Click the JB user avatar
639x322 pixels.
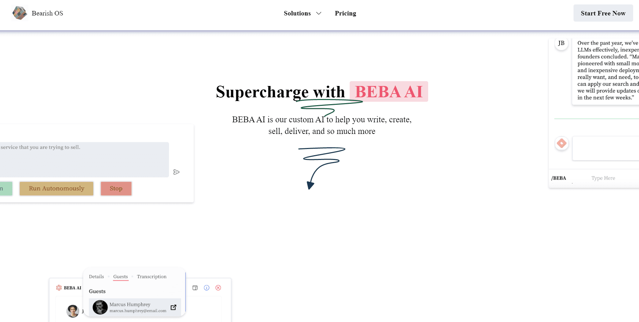click(x=561, y=43)
